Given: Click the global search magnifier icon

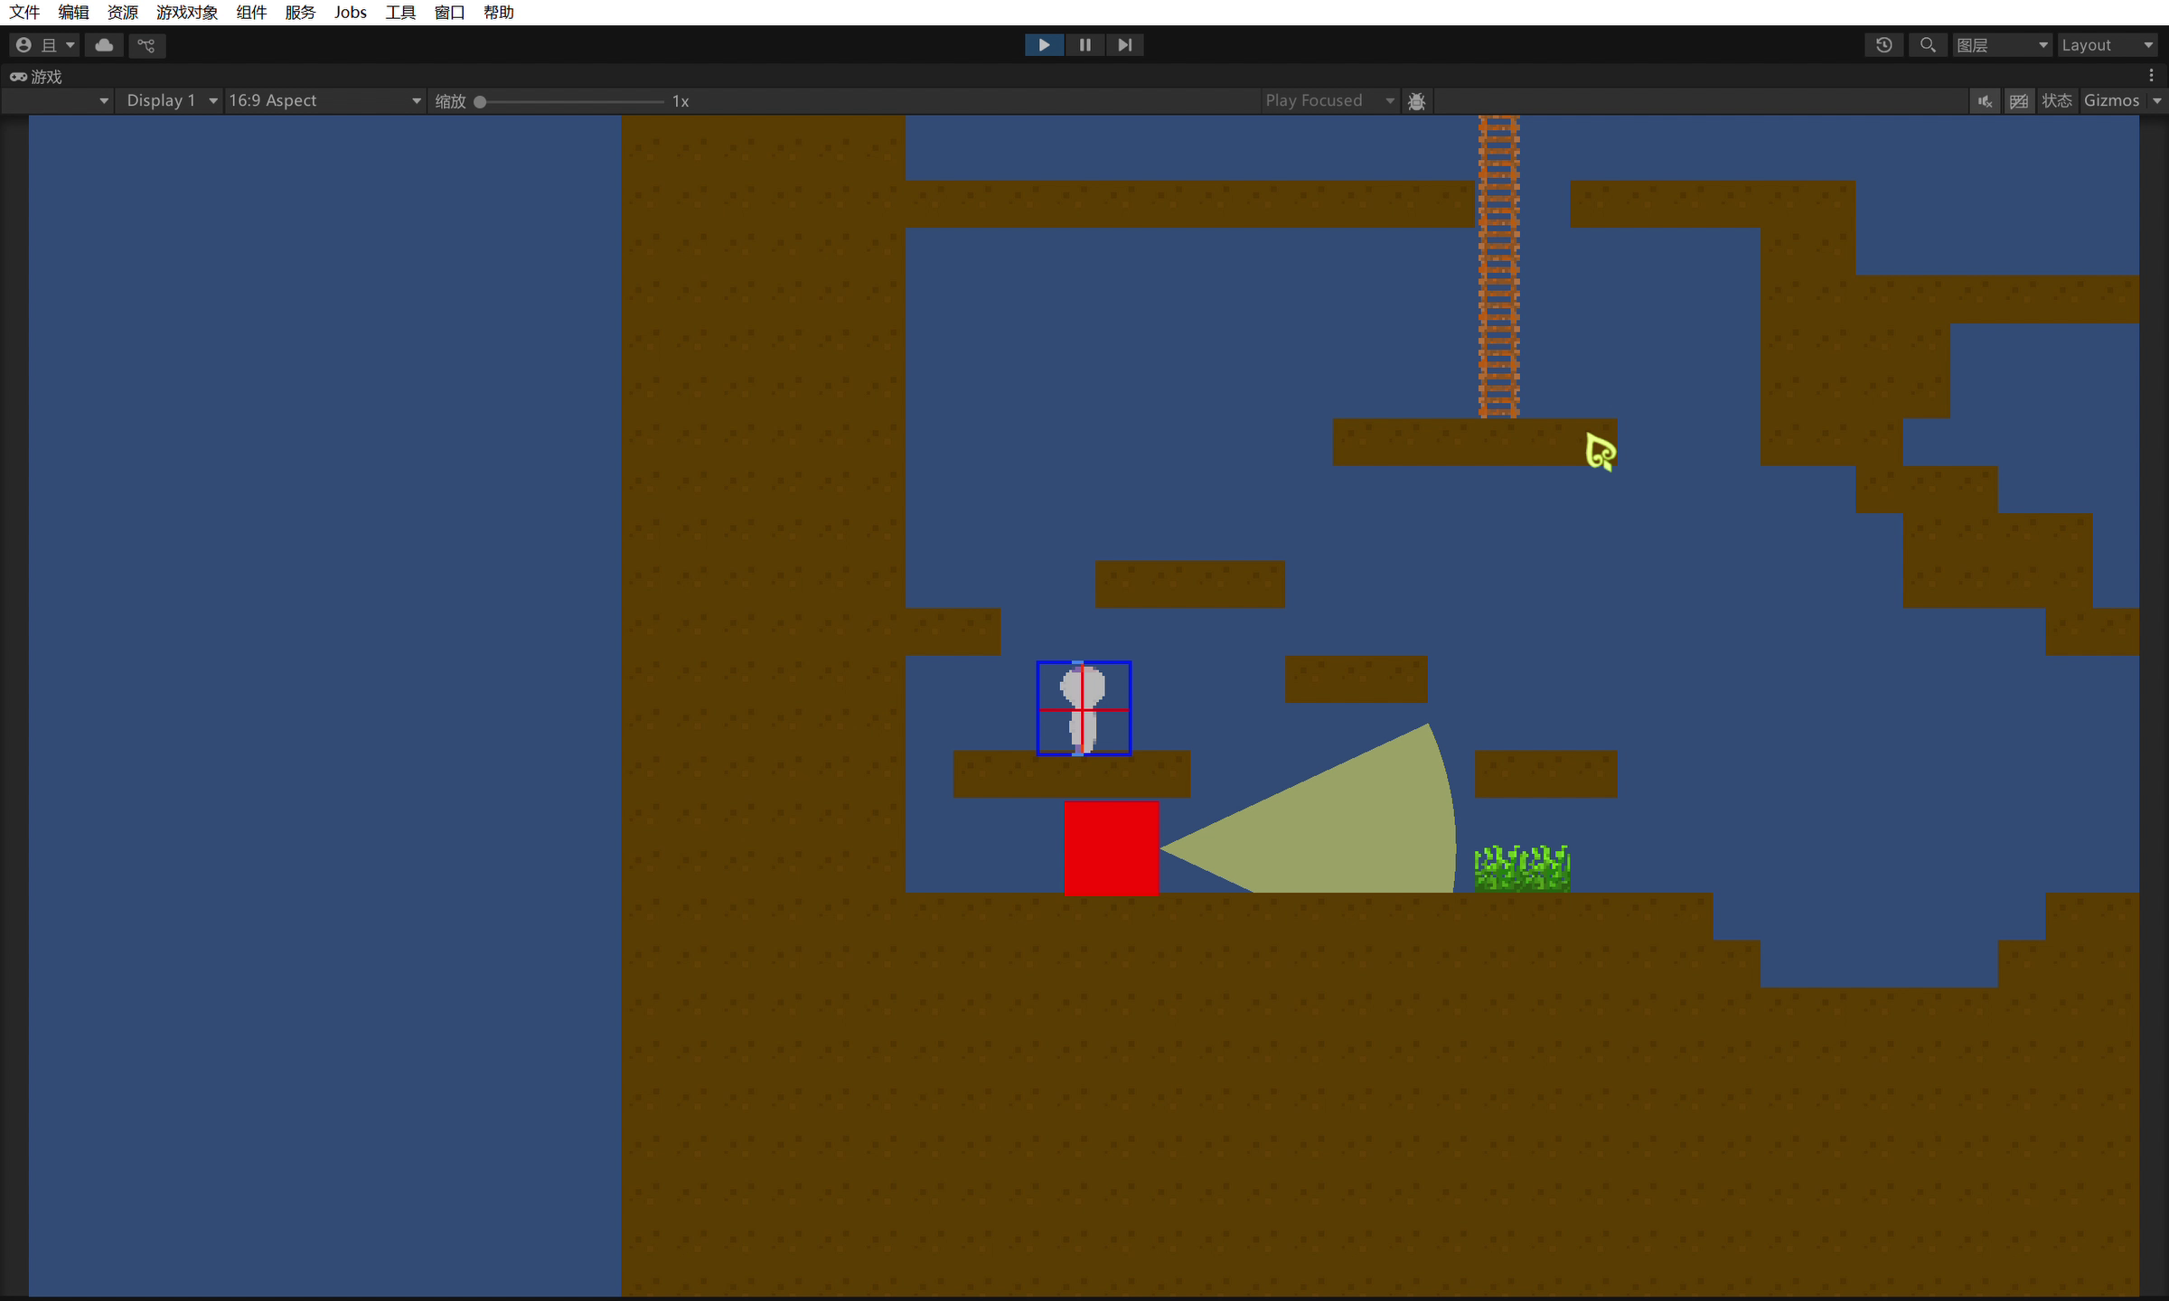Looking at the screenshot, I should [x=1928, y=45].
